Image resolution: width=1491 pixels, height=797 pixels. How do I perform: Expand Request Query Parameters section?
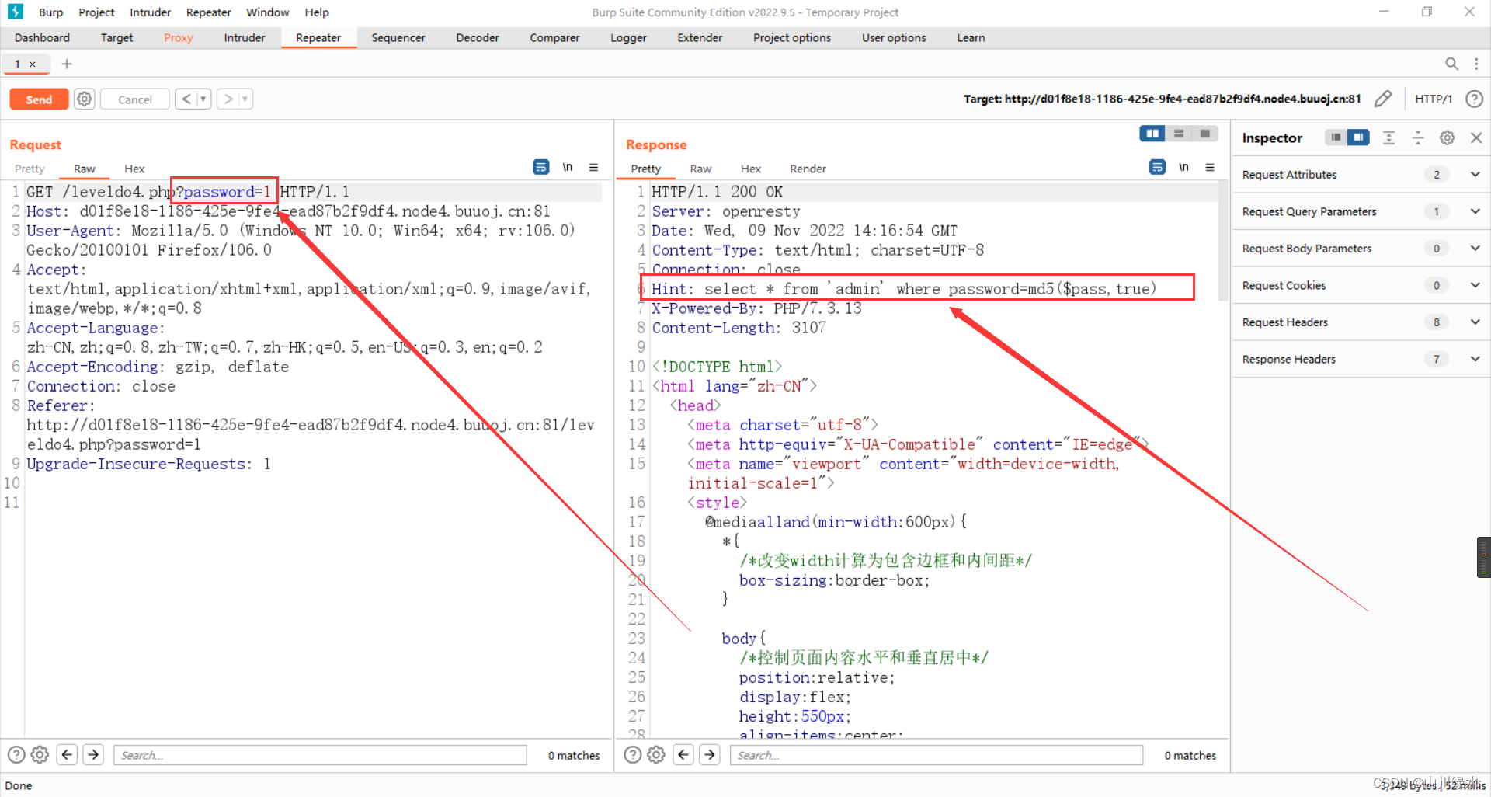click(x=1361, y=211)
